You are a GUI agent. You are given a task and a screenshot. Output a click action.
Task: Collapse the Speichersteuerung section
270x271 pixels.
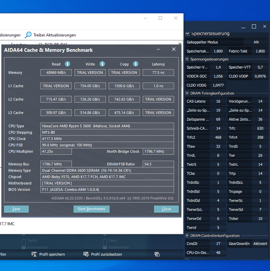(187, 33)
